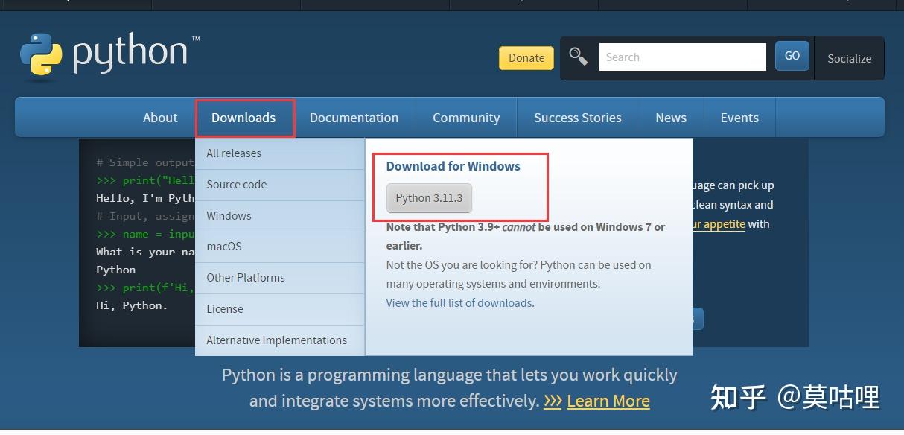904x435 pixels.
Task: Open the Community navigation item
Action: (466, 118)
